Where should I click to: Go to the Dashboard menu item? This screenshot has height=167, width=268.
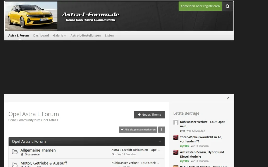pyautogui.click(x=41, y=35)
